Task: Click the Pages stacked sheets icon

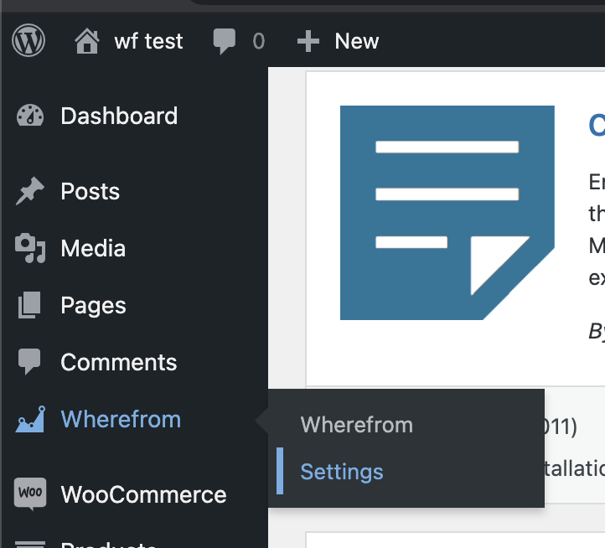Action: point(30,306)
